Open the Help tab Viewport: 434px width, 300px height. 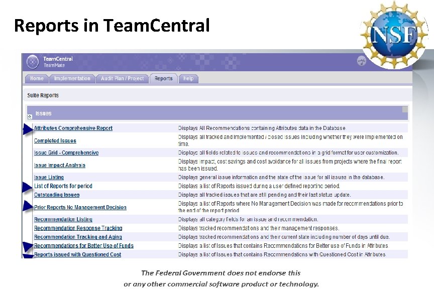[188, 79]
